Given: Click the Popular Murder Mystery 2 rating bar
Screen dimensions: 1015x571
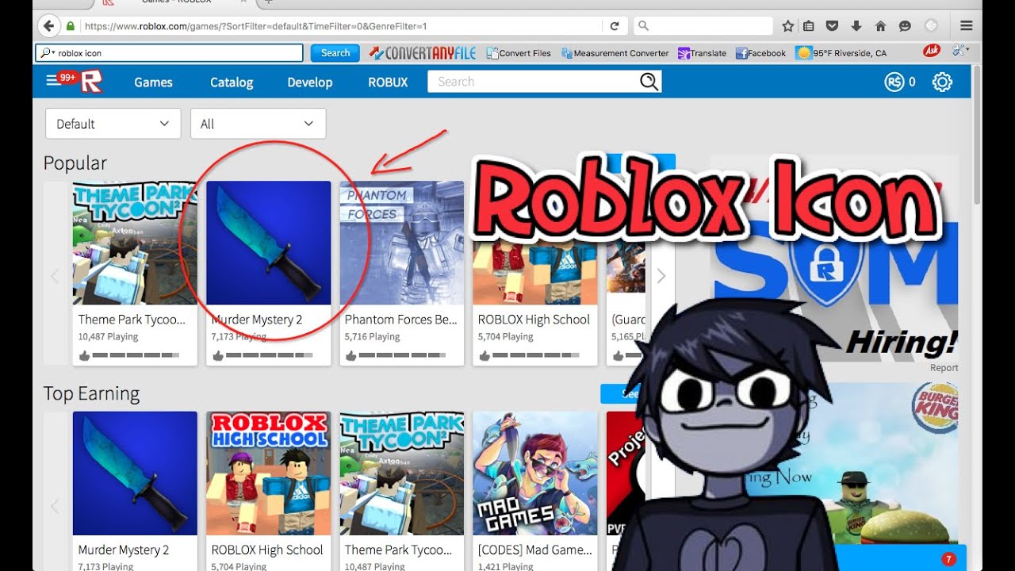Looking at the screenshot, I should pos(270,357).
